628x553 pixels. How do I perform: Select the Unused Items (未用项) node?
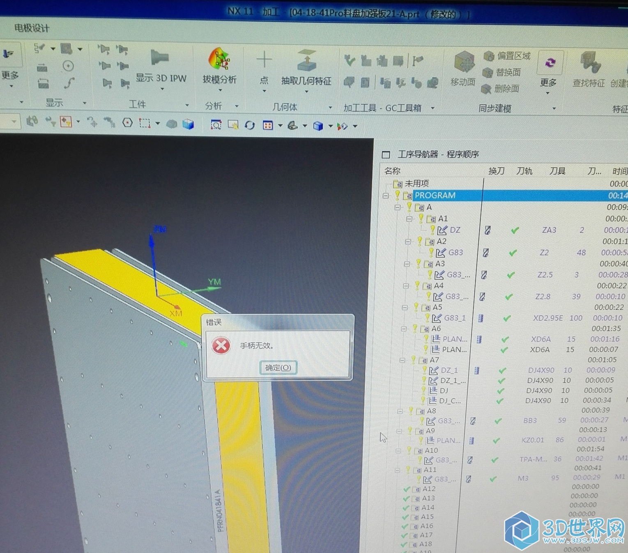(x=417, y=183)
